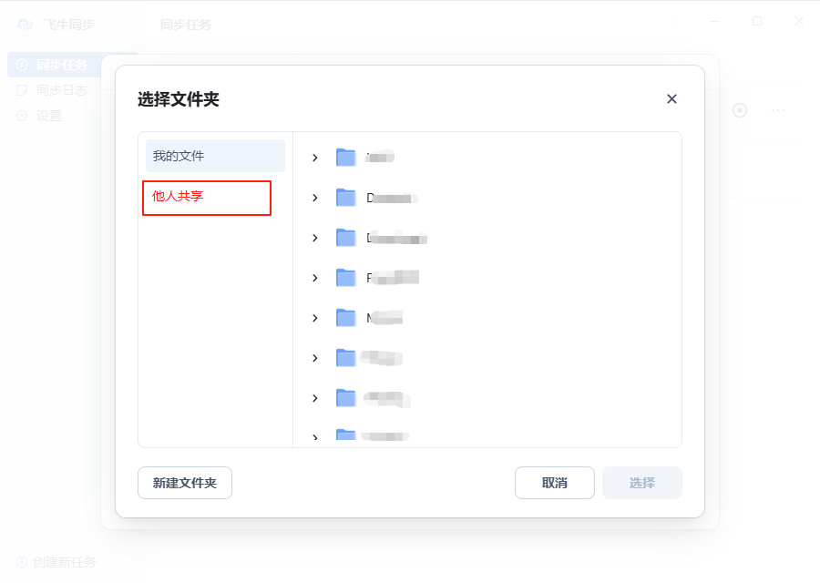Click the 飞牛同步 cloud logo

coord(26,25)
